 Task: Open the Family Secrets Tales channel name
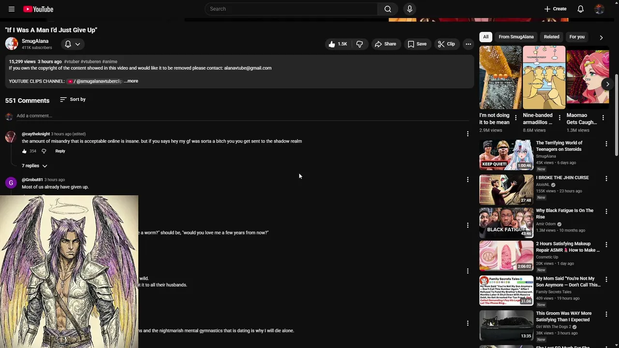pyautogui.click(x=553, y=292)
